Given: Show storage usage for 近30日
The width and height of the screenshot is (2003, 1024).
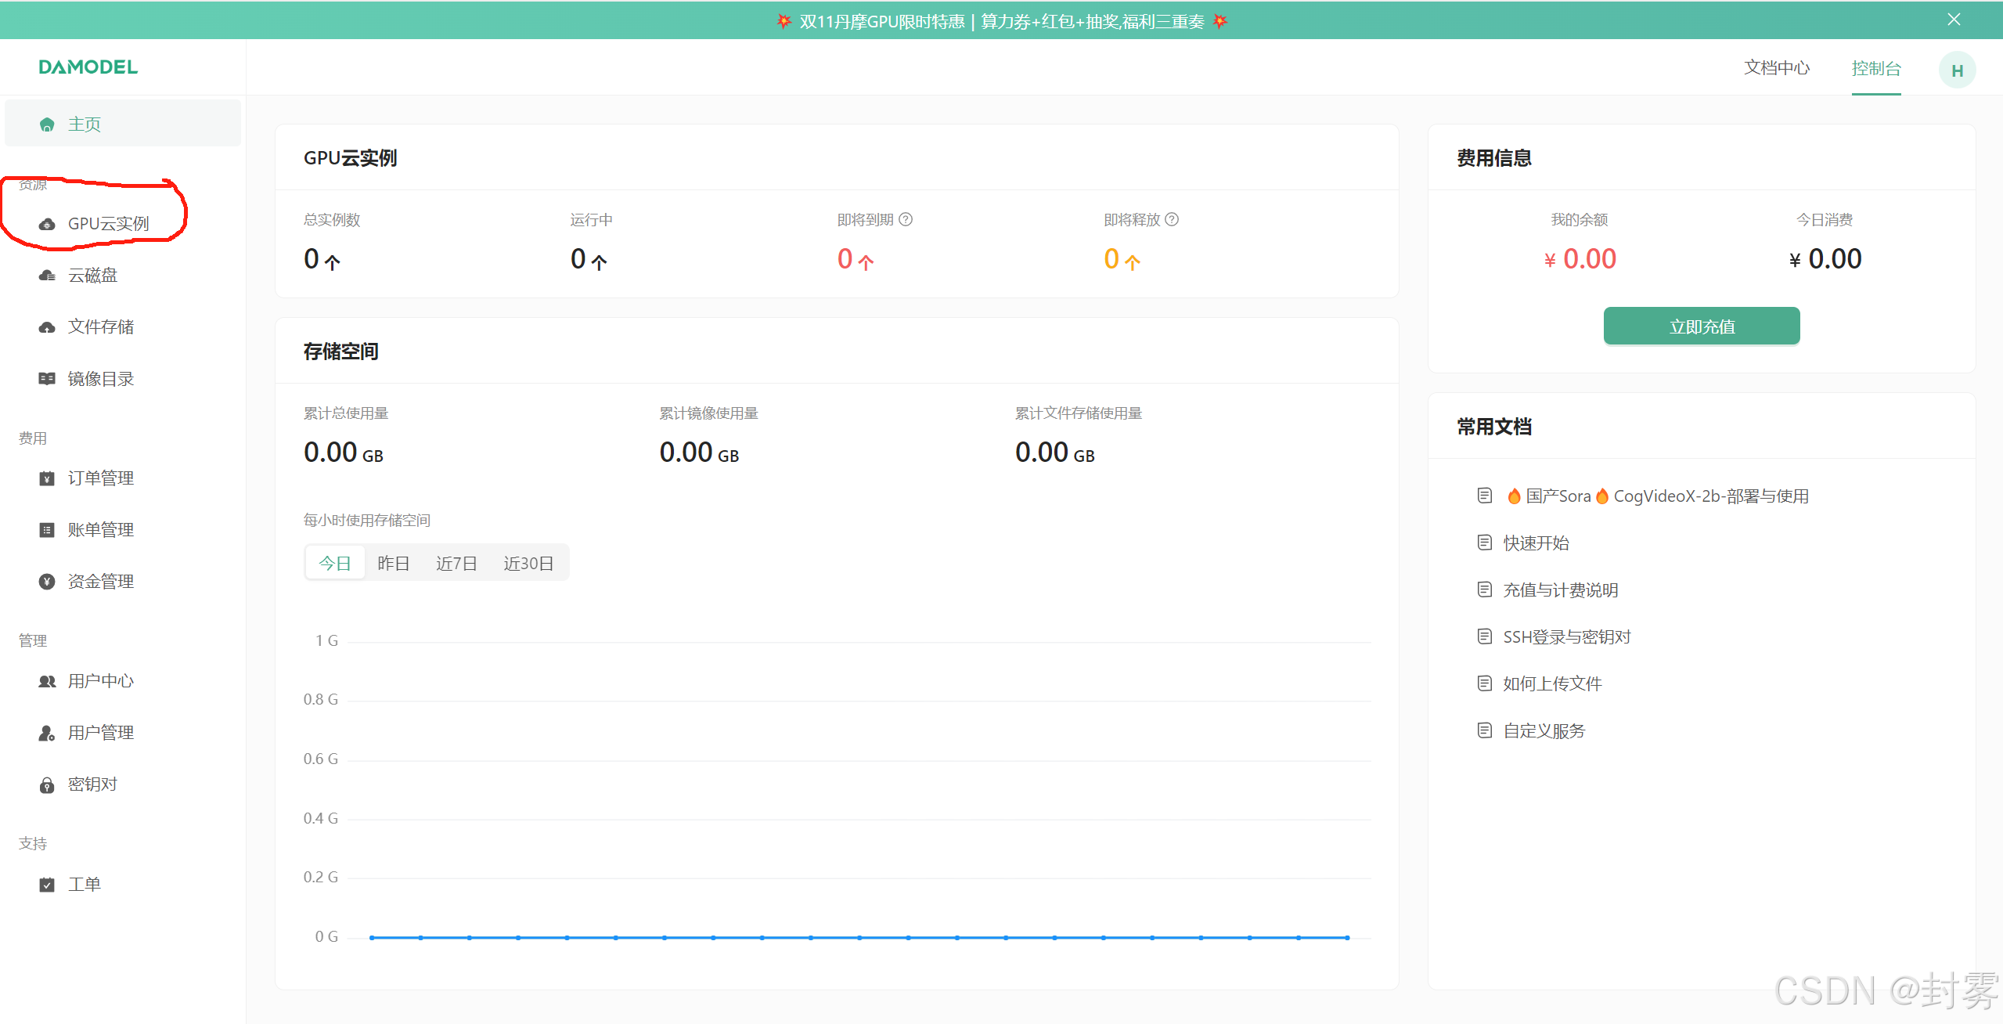Looking at the screenshot, I should click(x=528, y=564).
